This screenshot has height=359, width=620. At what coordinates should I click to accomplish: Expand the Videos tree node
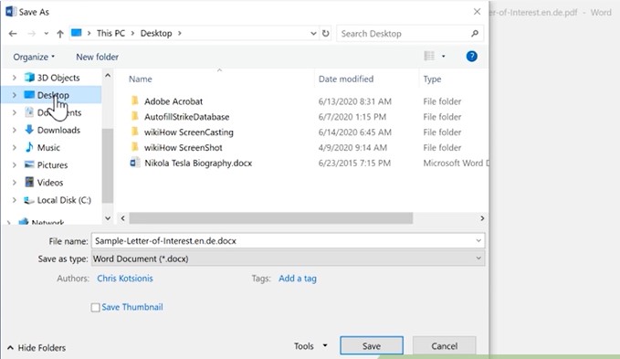click(15, 183)
